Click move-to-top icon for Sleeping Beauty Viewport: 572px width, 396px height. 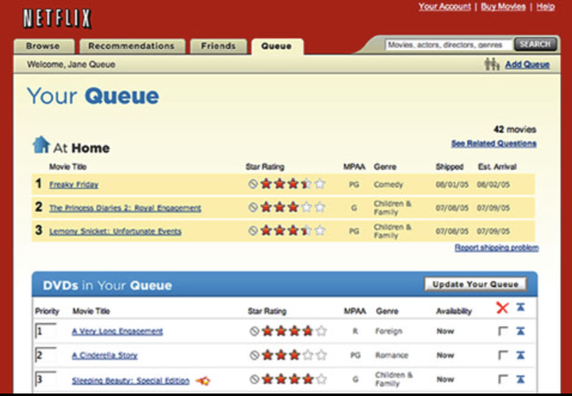click(521, 379)
